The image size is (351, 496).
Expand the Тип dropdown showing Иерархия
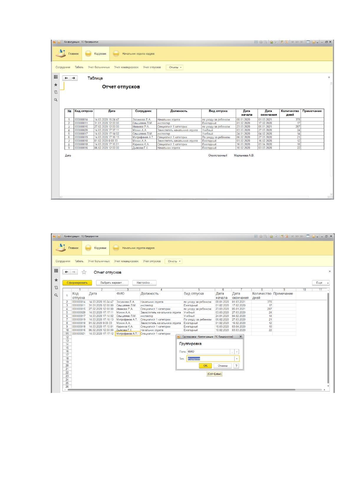[x=237, y=359]
